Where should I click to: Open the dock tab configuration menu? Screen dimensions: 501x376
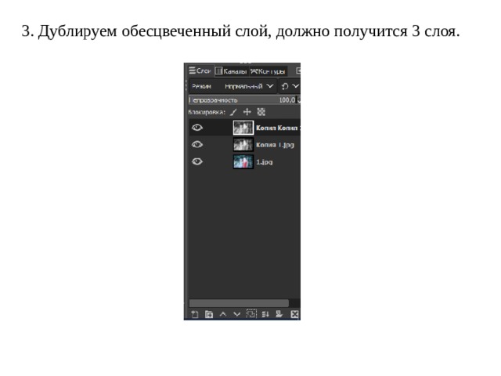(298, 70)
